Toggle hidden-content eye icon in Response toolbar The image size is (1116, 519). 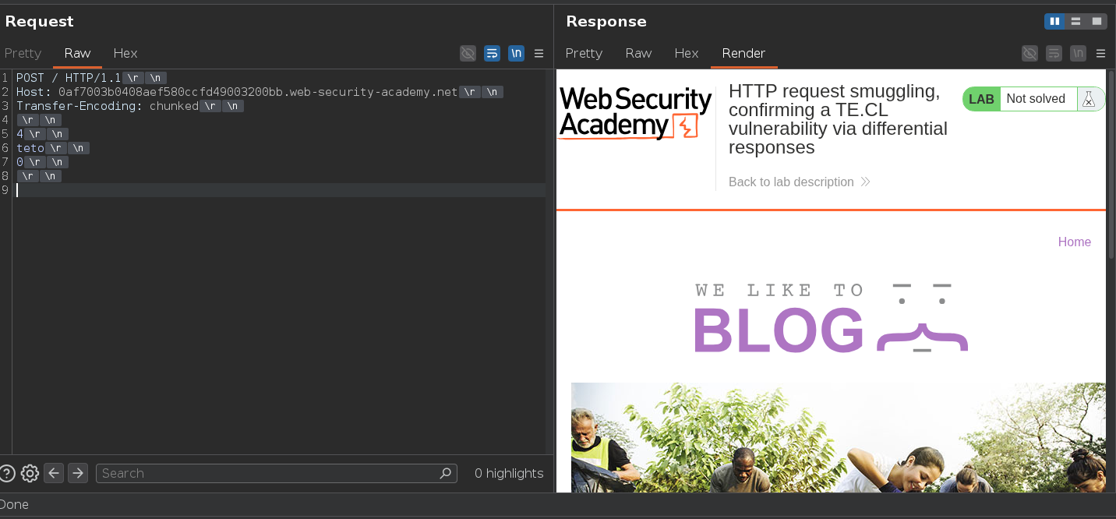point(1029,53)
